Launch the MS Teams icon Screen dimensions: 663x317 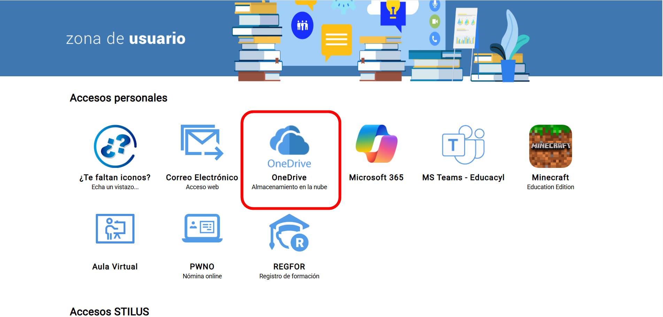pyautogui.click(x=463, y=145)
